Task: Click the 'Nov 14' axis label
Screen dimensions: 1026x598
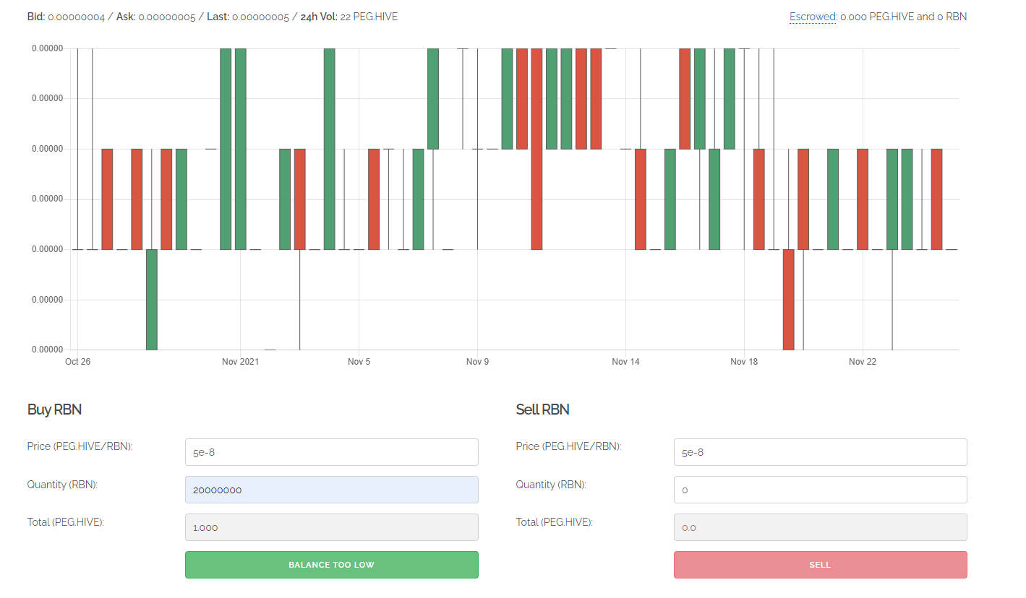Action: (x=625, y=362)
